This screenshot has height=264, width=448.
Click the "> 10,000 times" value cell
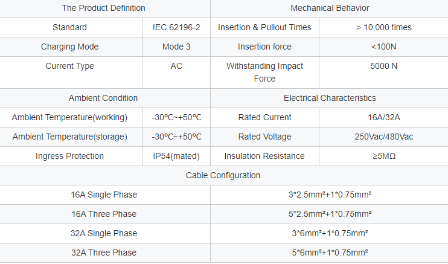point(383,27)
